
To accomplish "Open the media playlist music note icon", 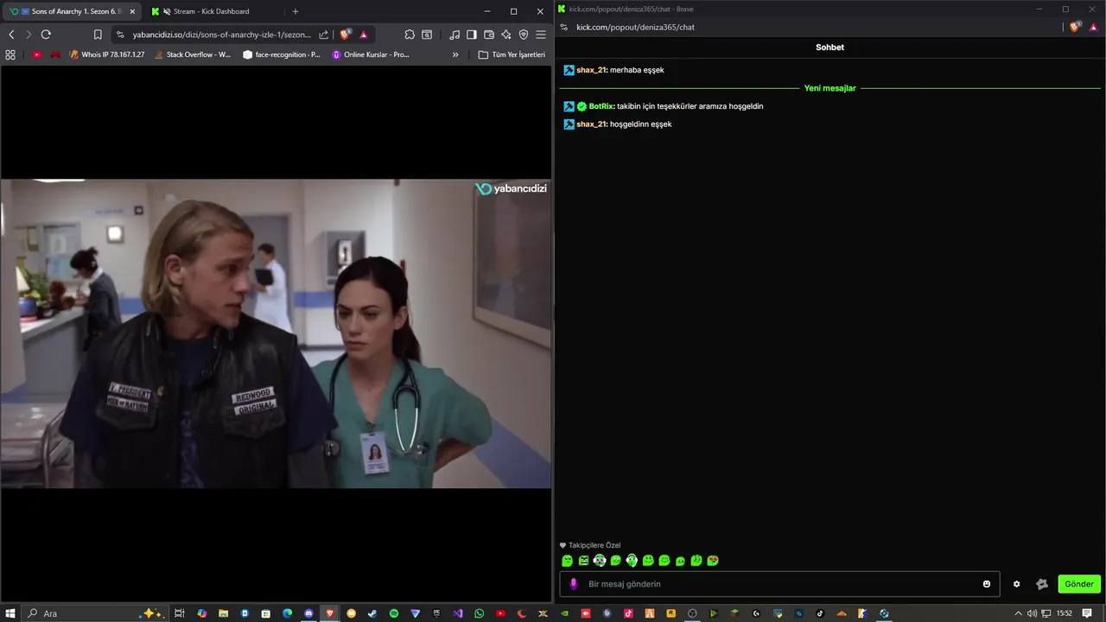I will 454,35.
